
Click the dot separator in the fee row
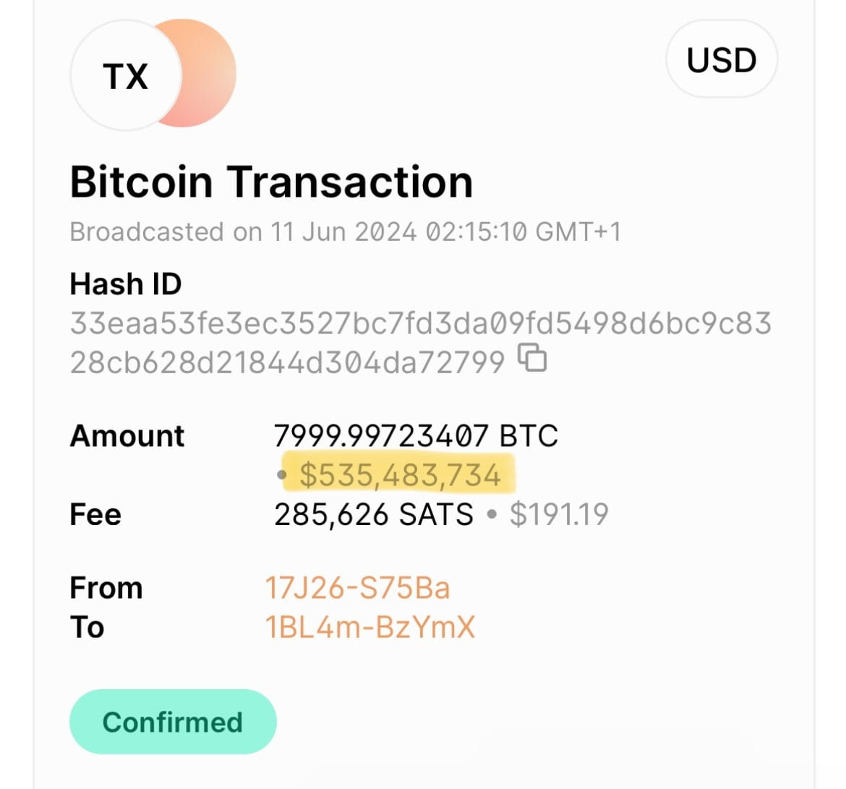(x=492, y=515)
